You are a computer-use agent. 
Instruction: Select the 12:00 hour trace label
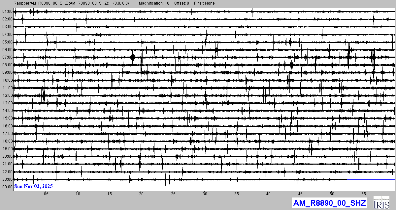coord(7,95)
